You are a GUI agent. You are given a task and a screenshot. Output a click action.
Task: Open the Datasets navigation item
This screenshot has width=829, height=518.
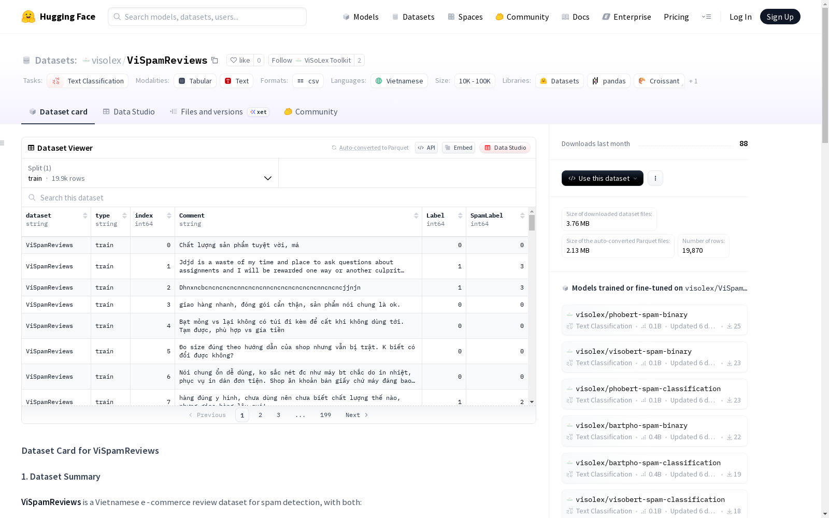413,17
